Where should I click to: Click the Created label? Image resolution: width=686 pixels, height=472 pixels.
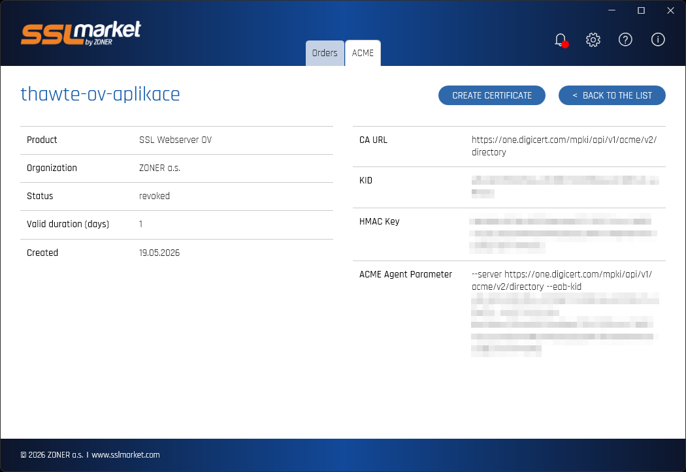click(x=42, y=253)
